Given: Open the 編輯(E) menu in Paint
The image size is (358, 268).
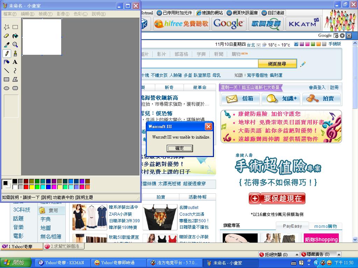Looking at the screenshot, I should point(27,14).
